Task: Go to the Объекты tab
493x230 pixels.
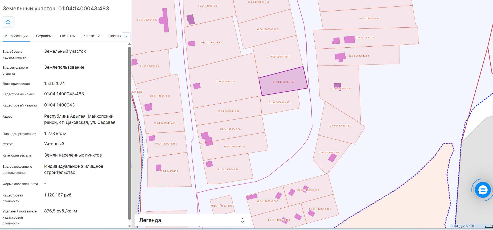Action: click(68, 36)
